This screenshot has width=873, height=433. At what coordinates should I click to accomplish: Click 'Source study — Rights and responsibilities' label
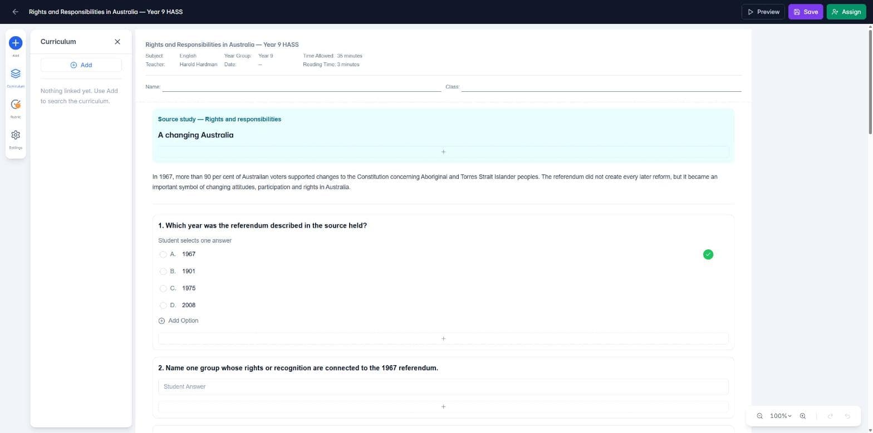219,119
